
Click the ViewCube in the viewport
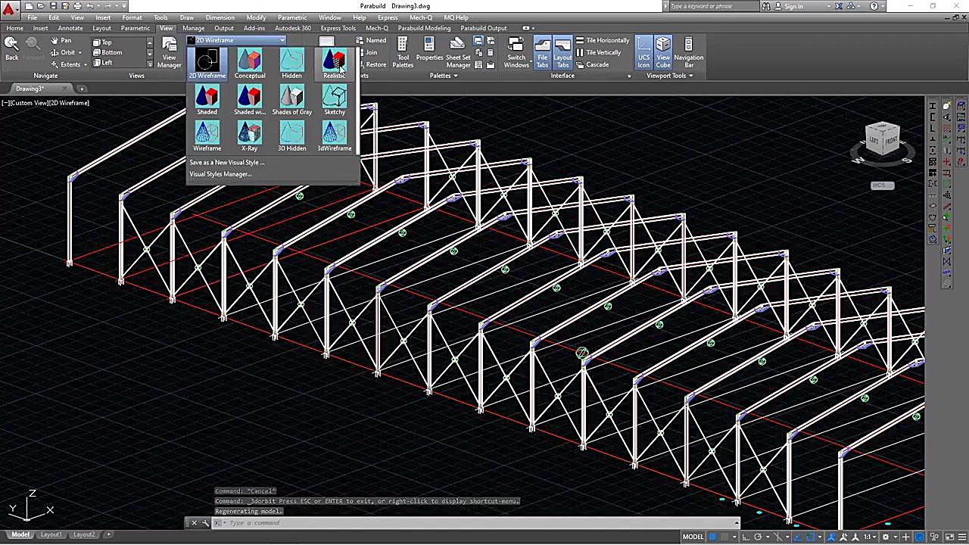(882, 141)
